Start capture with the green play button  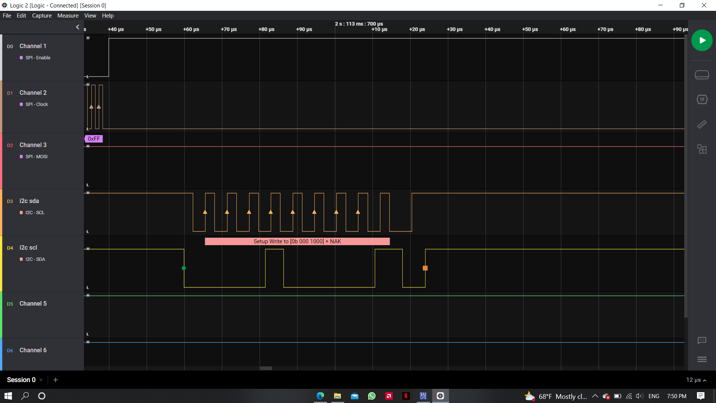(x=701, y=40)
